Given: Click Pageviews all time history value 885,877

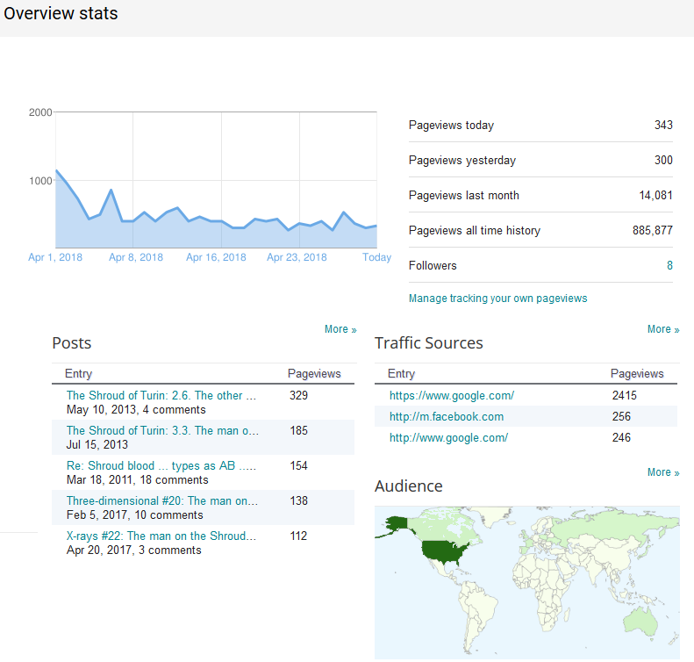Looking at the screenshot, I should click(x=653, y=230).
